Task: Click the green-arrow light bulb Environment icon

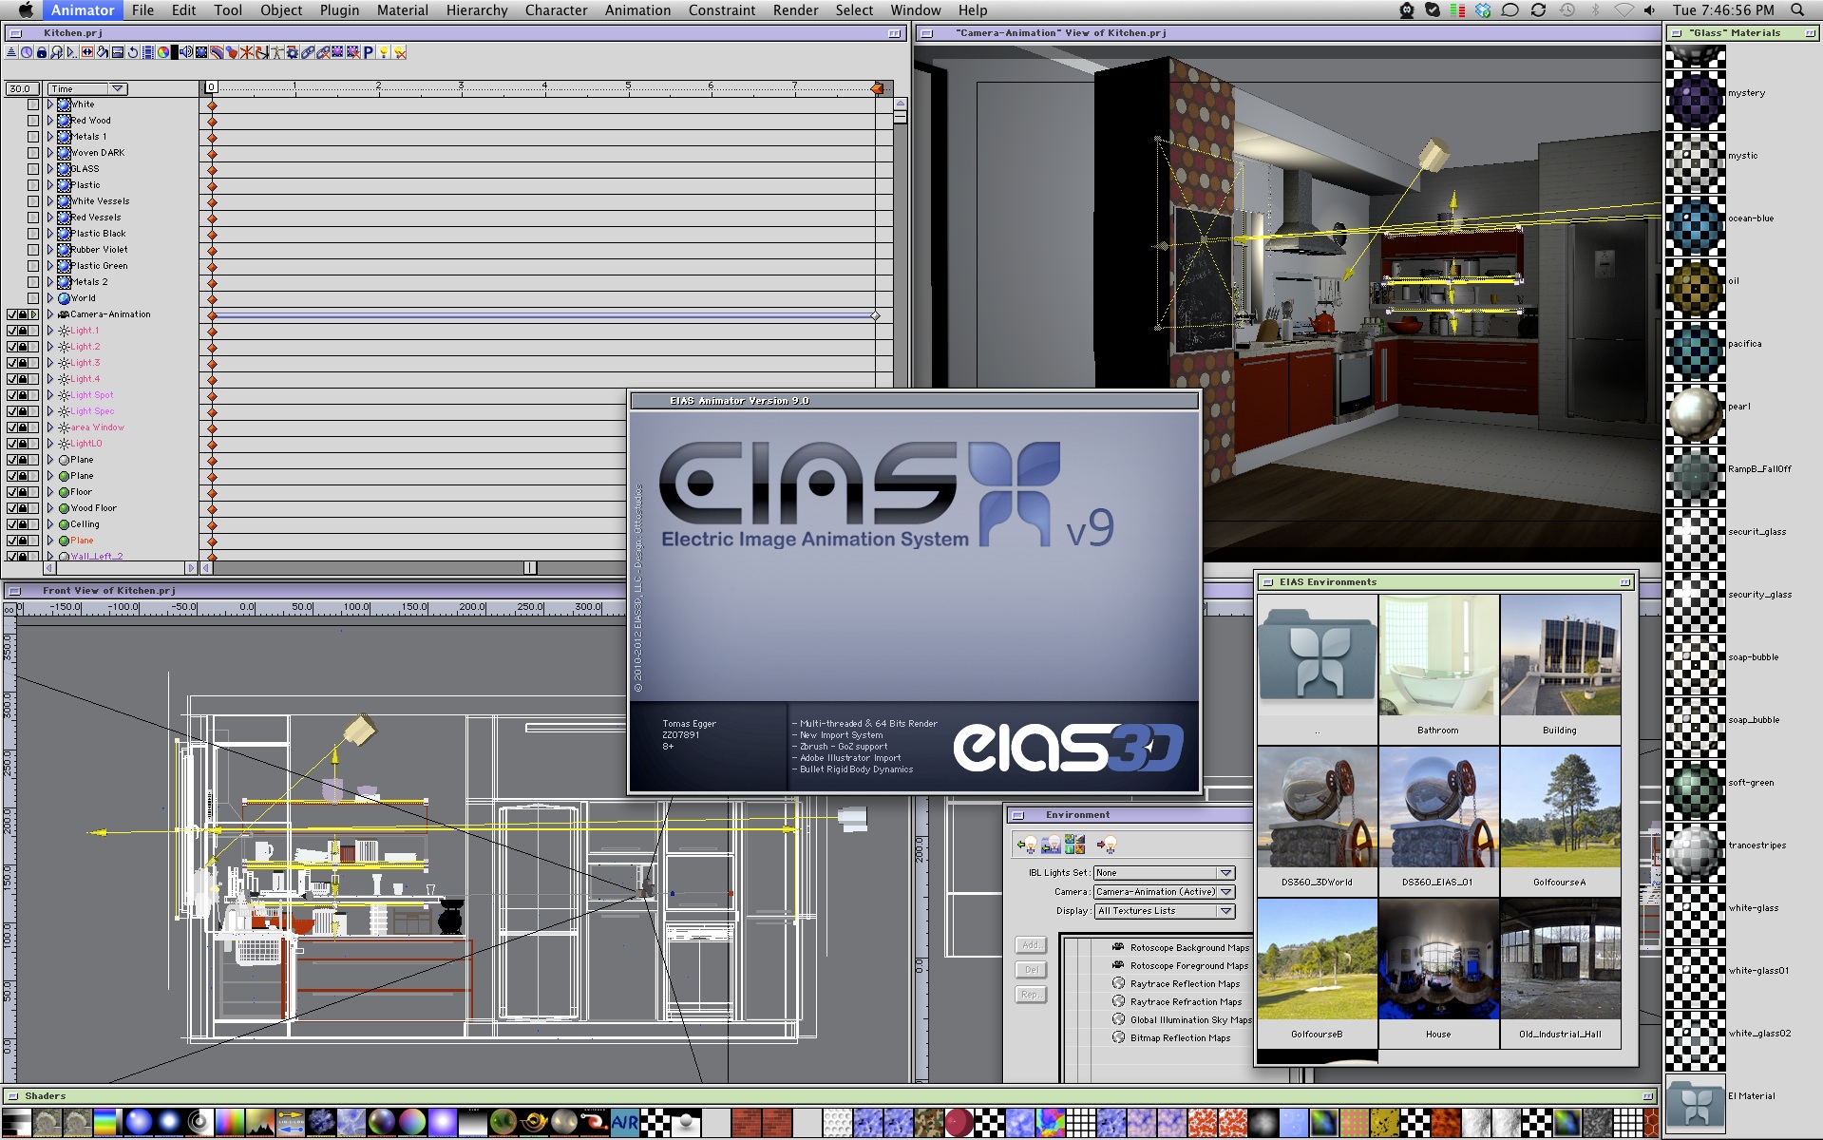Action: [x=1027, y=844]
